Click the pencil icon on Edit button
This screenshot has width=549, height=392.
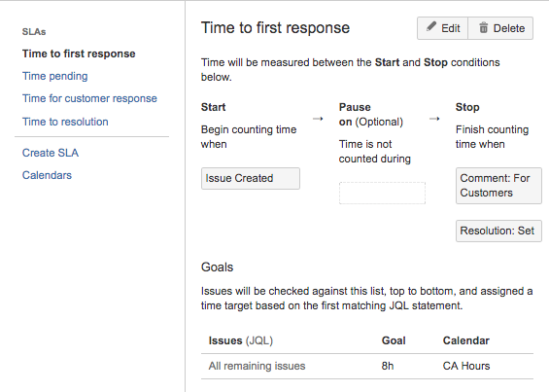[x=431, y=27]
